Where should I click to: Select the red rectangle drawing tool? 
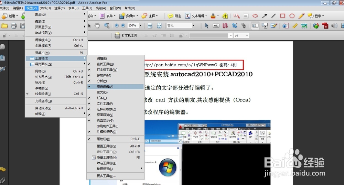pos(282,16)
